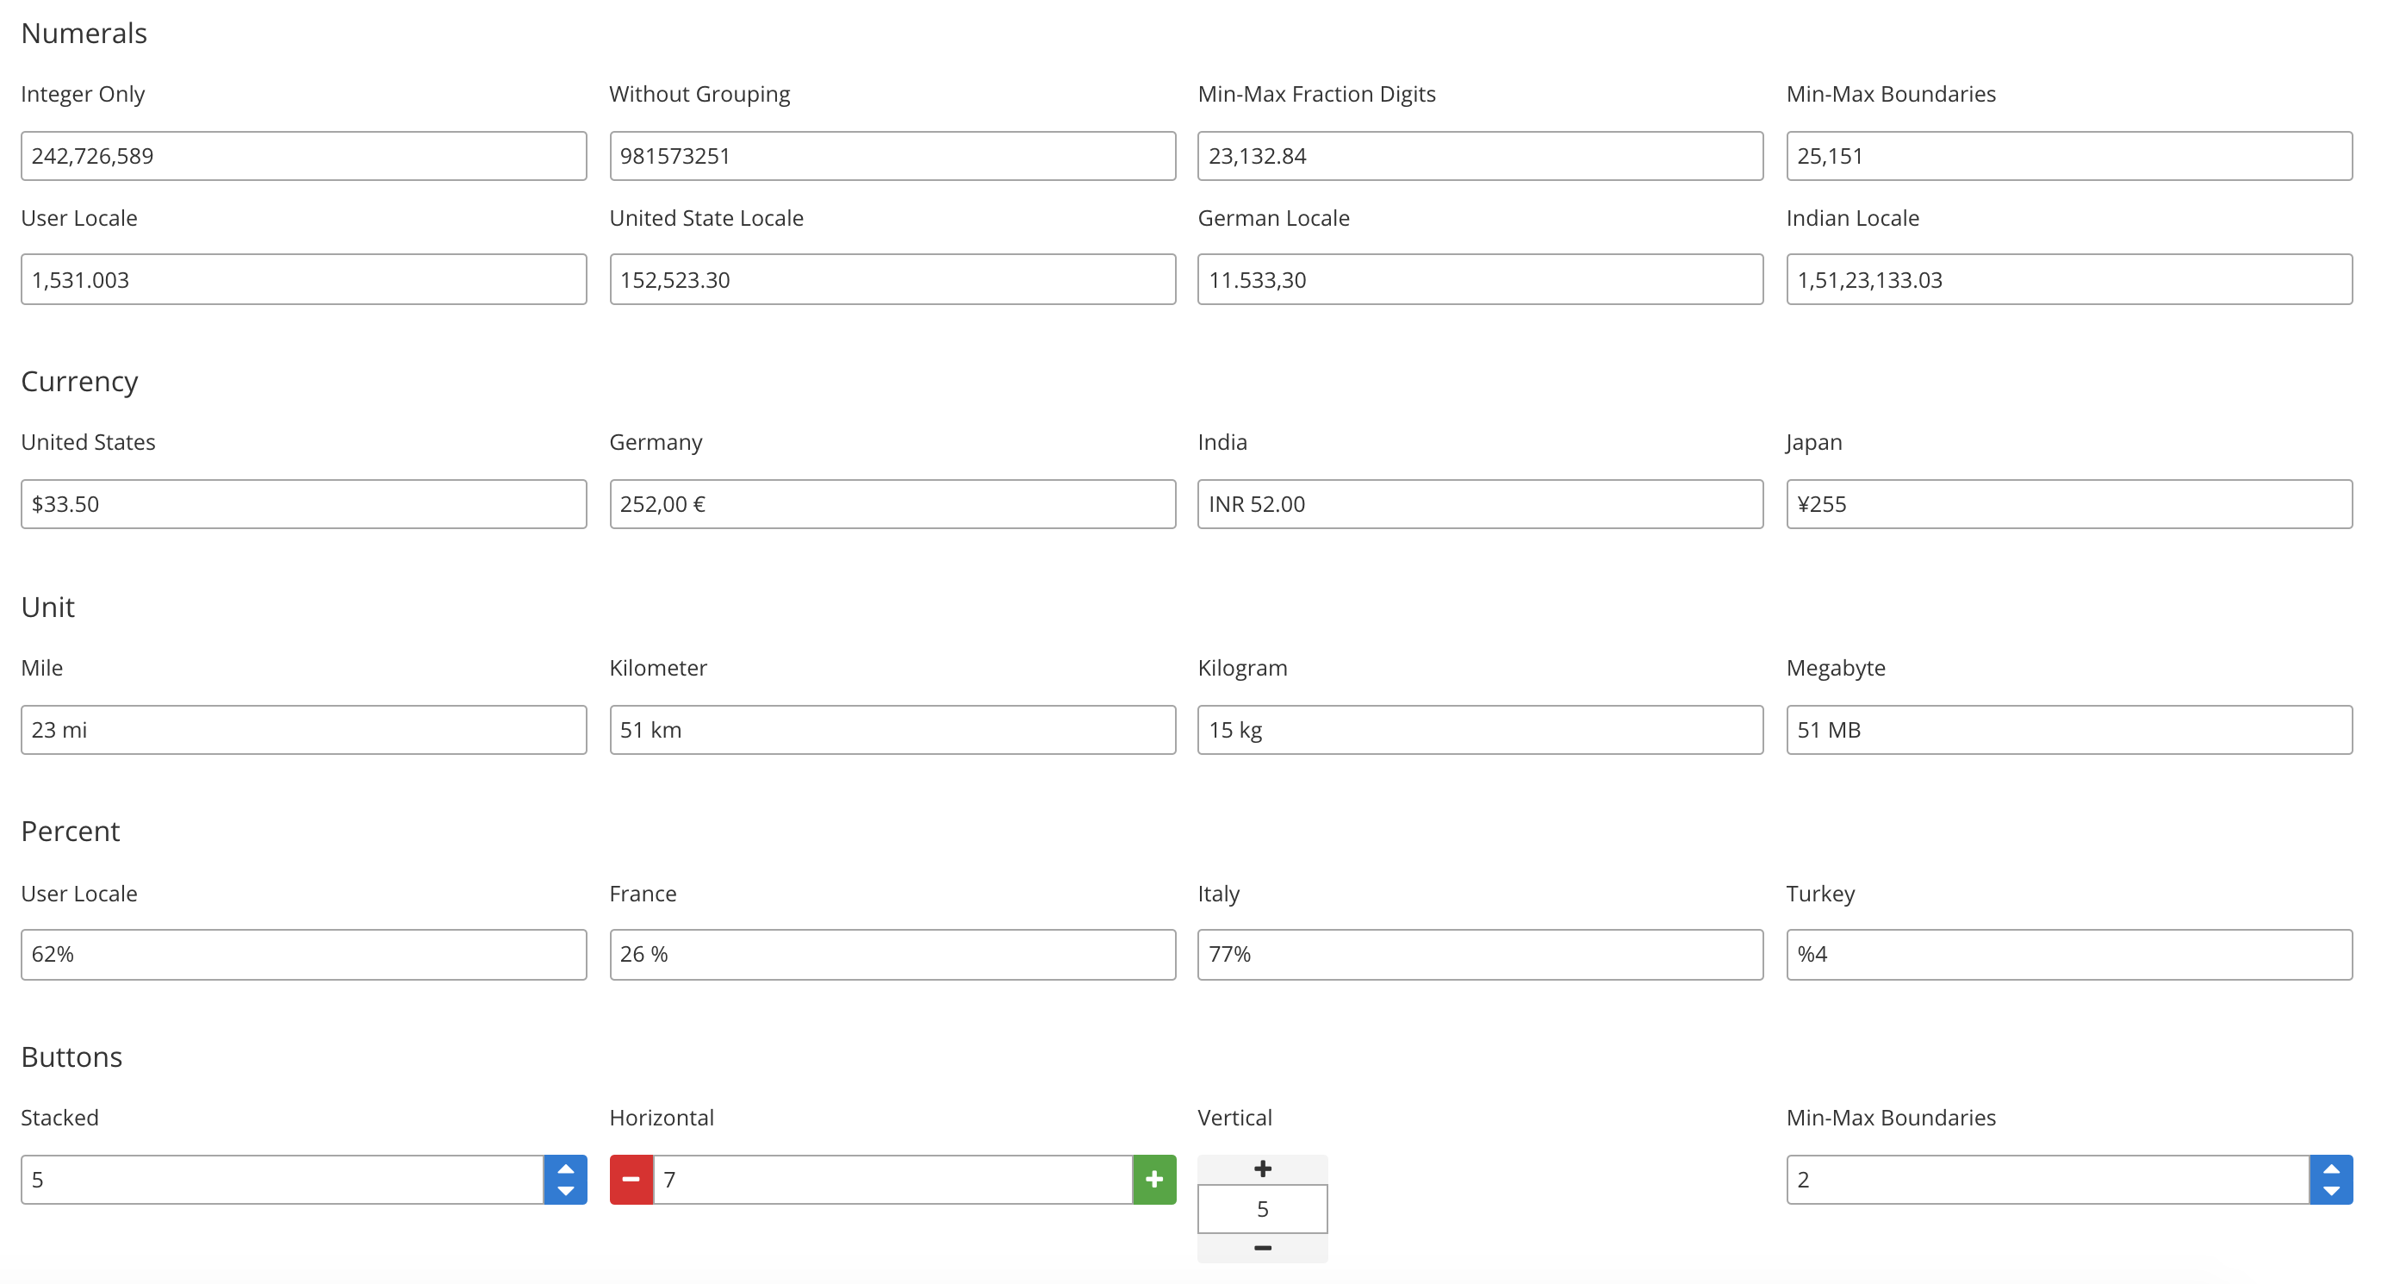Increase the Vertical value with plus icon

[x=1262, y=1169]
